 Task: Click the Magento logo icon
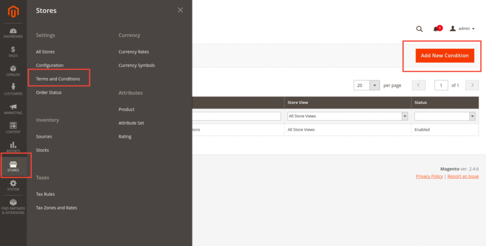(x=13, y=11)
